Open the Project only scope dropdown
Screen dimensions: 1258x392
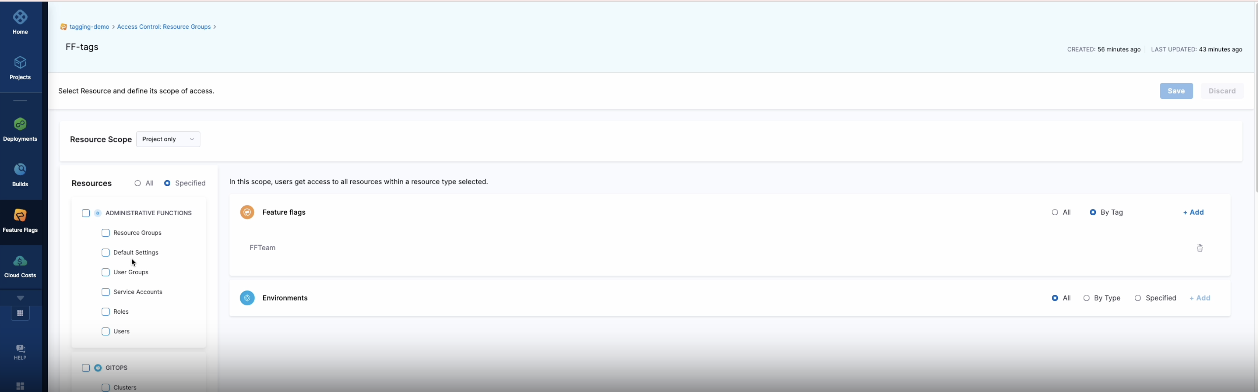168,139
